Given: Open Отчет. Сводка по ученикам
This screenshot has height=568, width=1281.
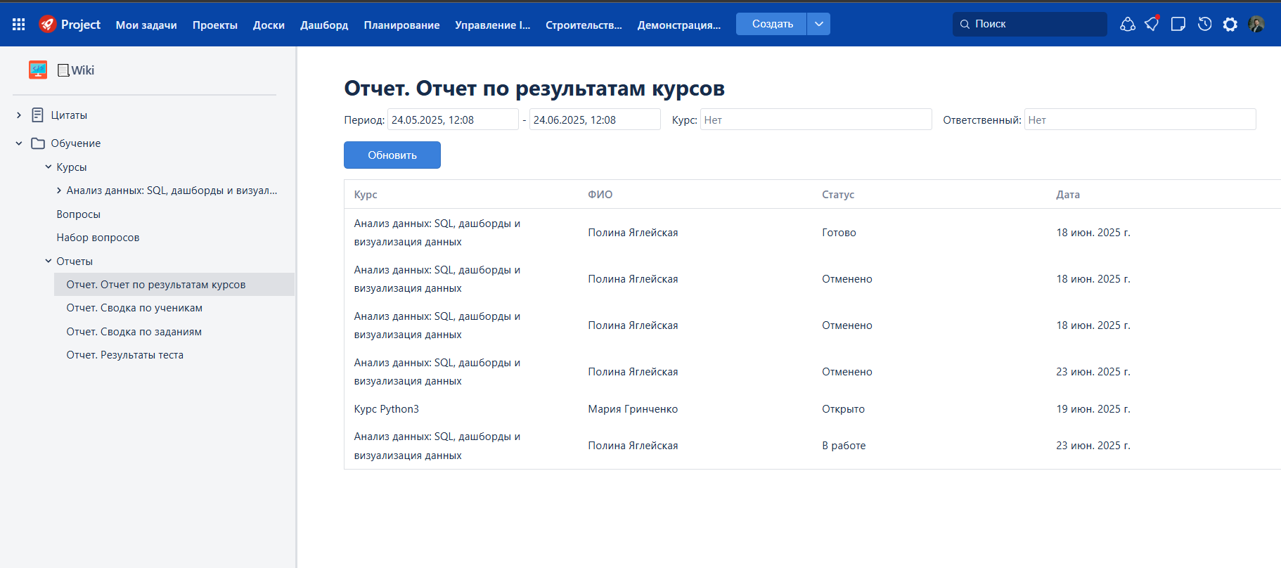Looking at the screenshot, I should pyautogui.click(x=134, y=308).
